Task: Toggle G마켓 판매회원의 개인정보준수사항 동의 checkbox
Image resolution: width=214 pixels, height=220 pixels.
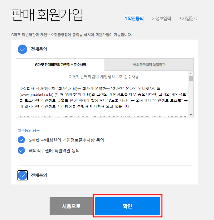Action: [x=21, y=140]
